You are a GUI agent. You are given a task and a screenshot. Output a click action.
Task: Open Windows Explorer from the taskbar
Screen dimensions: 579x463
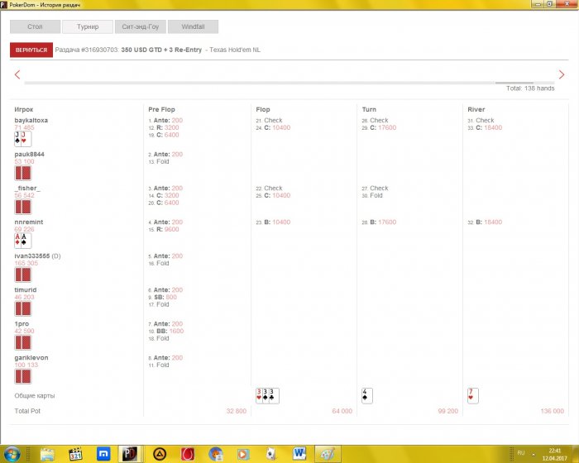48,454
